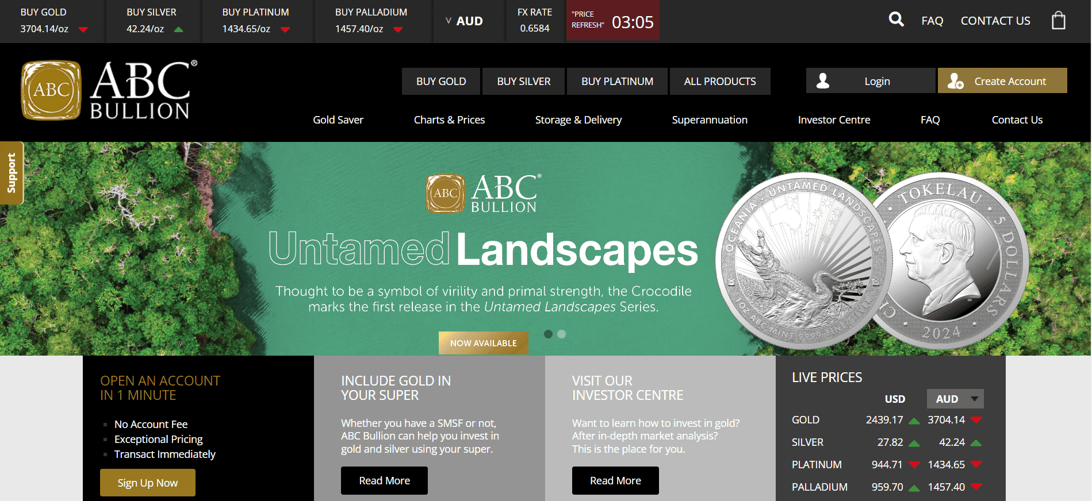
Task: Click the Now Available banner button
Action: tap(484, 343)
